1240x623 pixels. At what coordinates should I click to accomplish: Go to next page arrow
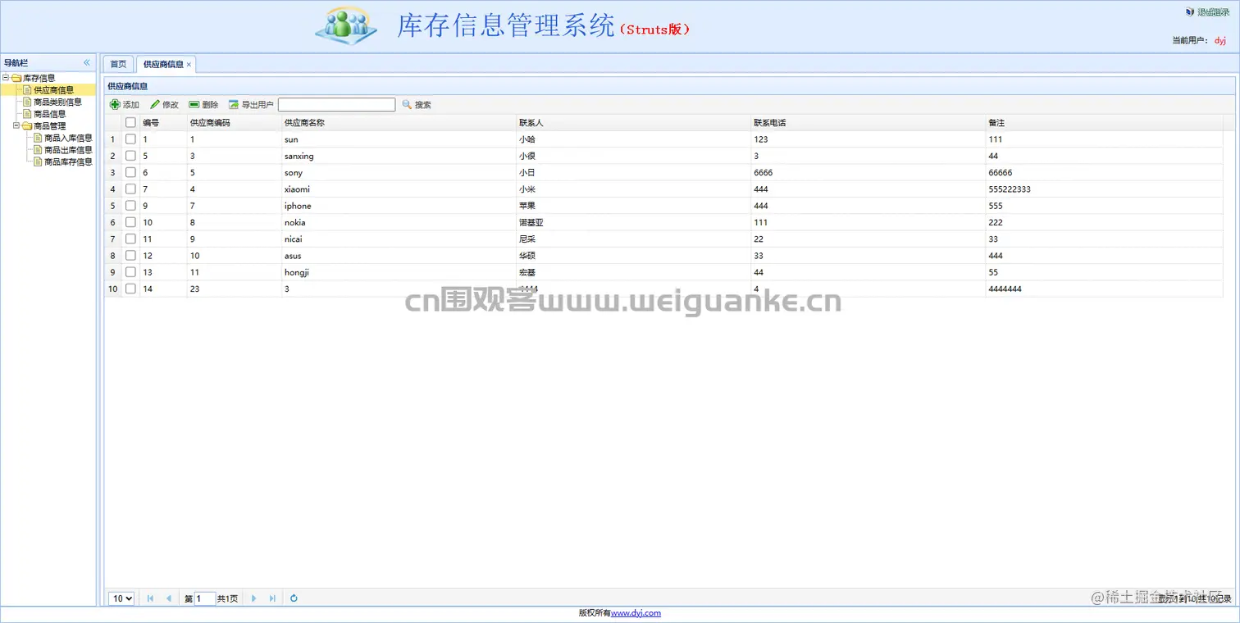(254, 598)
